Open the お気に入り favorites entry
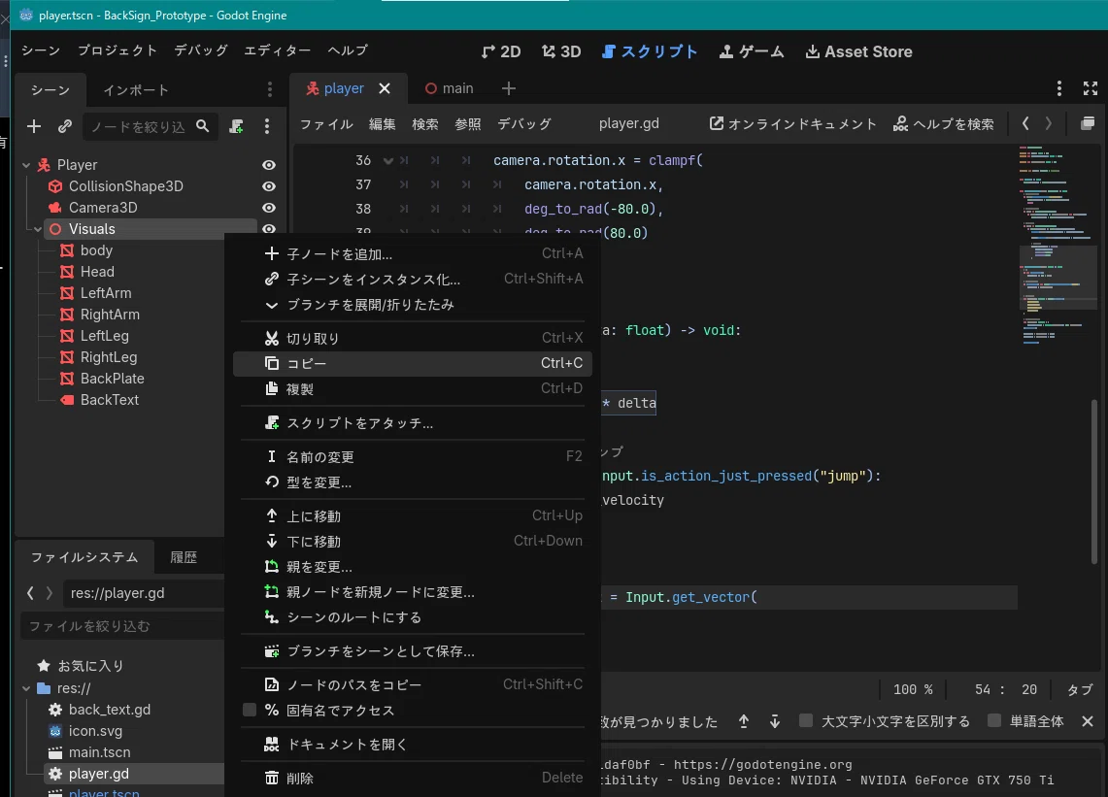This screenshot has height=797, width=1108. point(90,666)
